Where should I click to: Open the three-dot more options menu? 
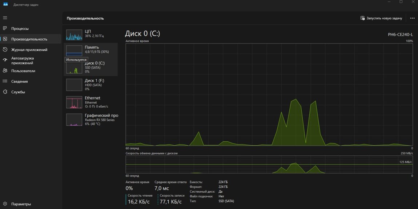pos(412,18)
